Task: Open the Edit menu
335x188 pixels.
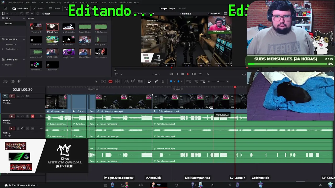Action: (34, 2)
